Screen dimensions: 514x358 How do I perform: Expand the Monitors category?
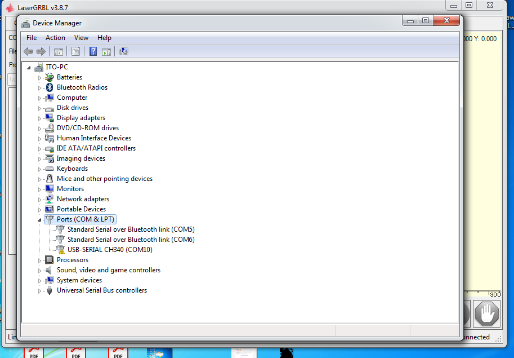coord(39,189)
